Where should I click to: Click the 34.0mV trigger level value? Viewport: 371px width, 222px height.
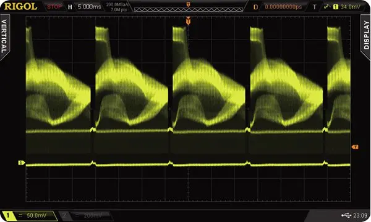pyautogui.click(x=351, y=7)
